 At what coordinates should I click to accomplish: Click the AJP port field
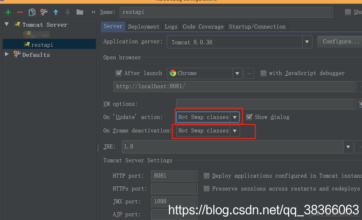coord(174,214)
